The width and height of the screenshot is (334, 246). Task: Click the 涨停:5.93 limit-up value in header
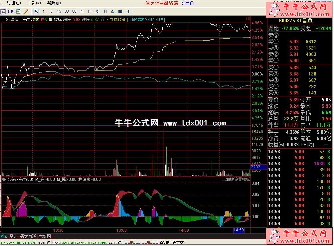tap(72, 20)
